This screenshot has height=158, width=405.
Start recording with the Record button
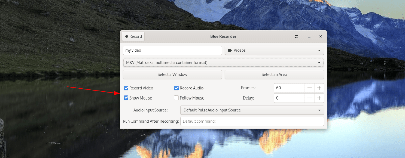(x=133, y=36)
